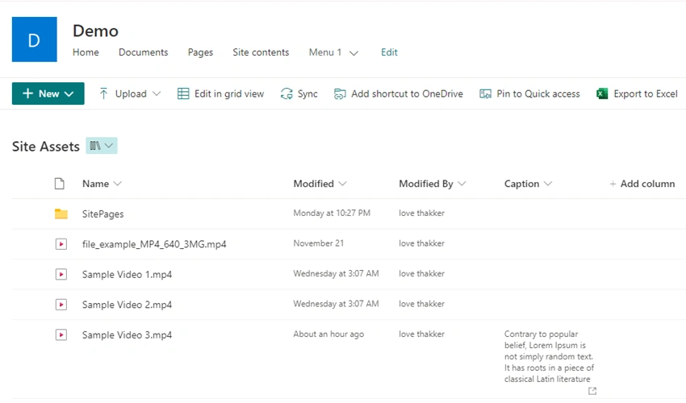Click the Export to Excel label
The width and height of the screenshot is (686, 403).
coord(646,93)
